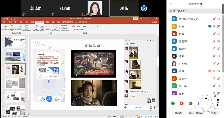
Task: Switch to the Insert (插入) ribbon tab
Action: coord(16,22)
